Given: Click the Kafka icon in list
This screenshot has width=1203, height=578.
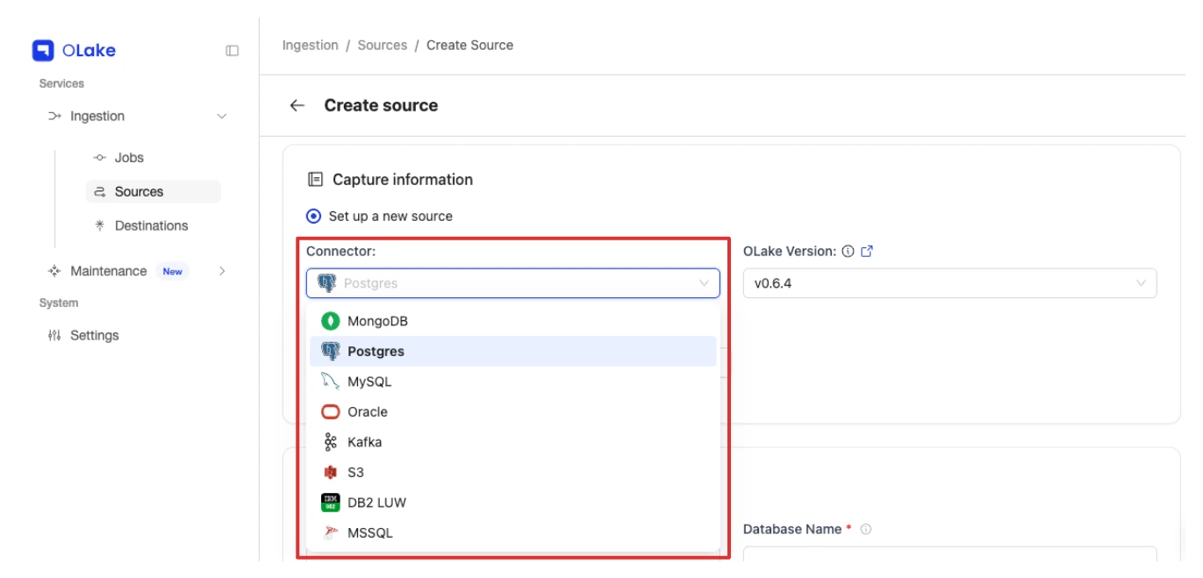Looking at the screenshot, I should (x=331, y=442).
